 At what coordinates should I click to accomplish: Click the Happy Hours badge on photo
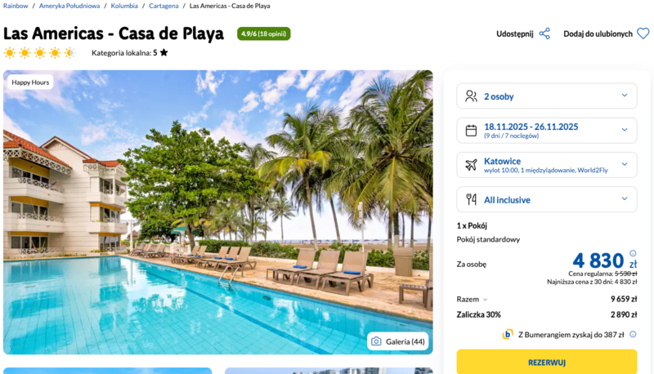pos(30,82)
